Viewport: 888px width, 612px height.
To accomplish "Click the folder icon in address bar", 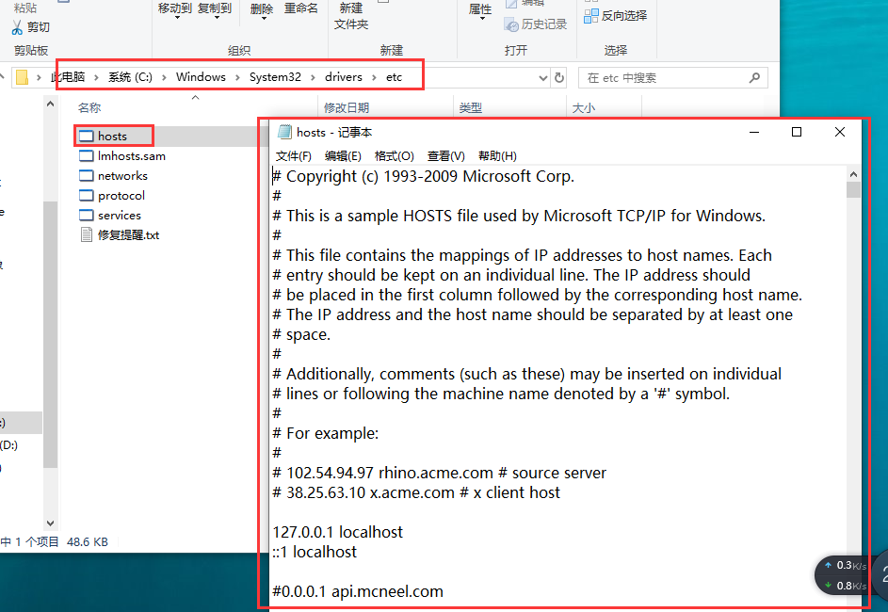I will 23,77.
